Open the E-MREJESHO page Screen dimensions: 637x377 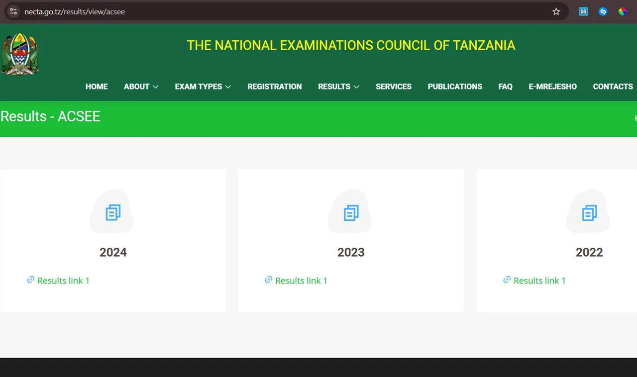(x=552, y=87)
